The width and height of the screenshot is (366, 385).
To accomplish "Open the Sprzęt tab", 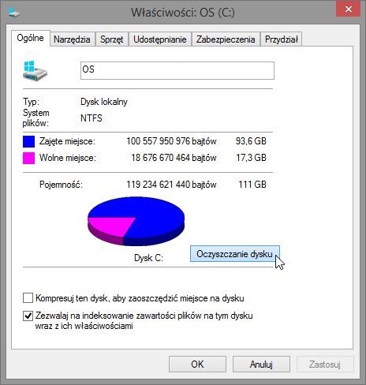I will coord(112,39).
